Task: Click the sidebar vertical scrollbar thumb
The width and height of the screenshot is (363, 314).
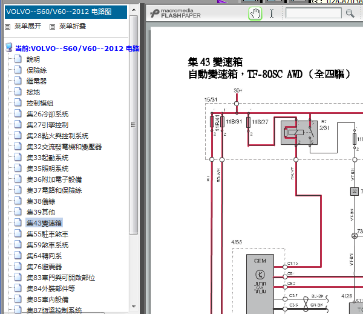Action: [133, 125]
